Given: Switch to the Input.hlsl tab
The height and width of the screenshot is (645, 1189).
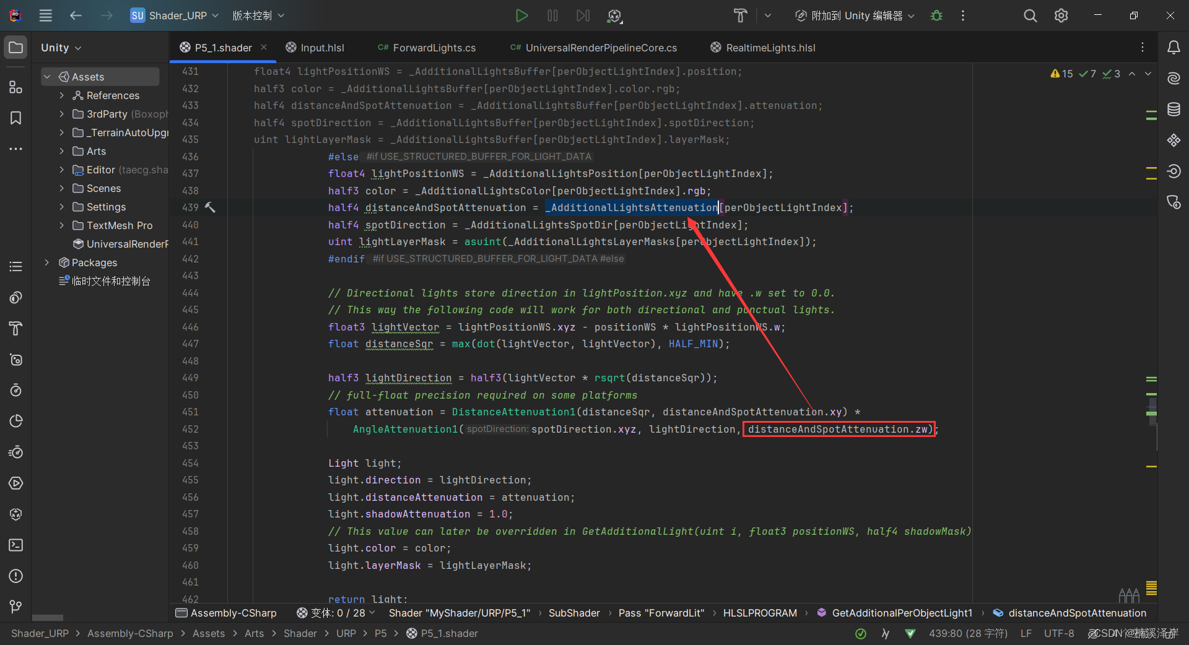Looking at the screenshot, I should (x=315, y=48).
